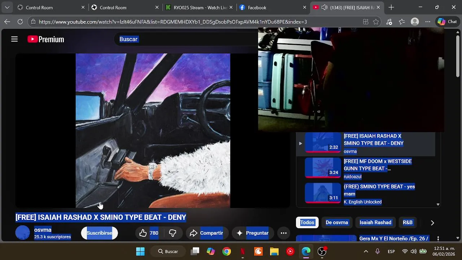Open the browser tab search dropdown

[7, 7]
